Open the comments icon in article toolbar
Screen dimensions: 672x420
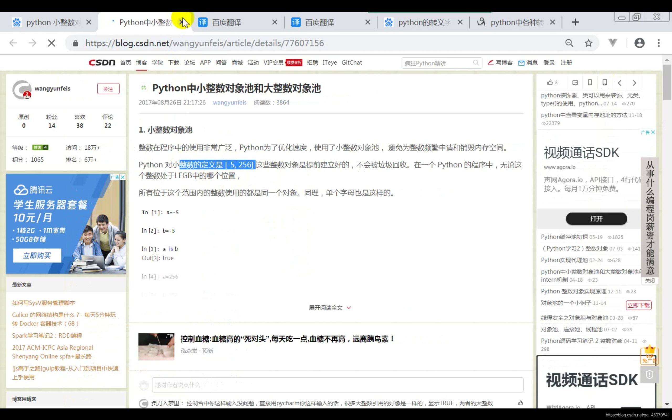575,82
